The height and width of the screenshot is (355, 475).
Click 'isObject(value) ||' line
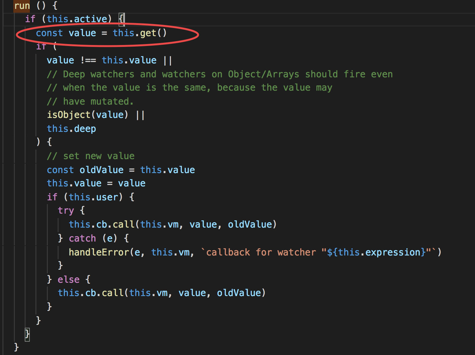(96, 115)
